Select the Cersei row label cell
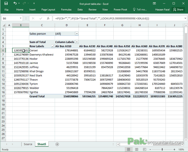188x152 pixels. (42, 50)
